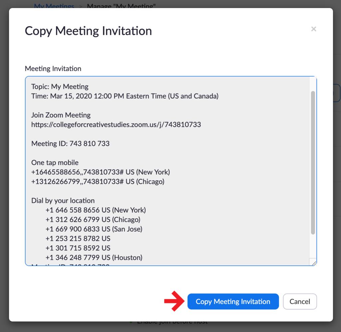Image resolution: width=341 pixels, height=332 pixels.
Task: Click the Join Zoom Meeting text line
Action: coord(61,115)
